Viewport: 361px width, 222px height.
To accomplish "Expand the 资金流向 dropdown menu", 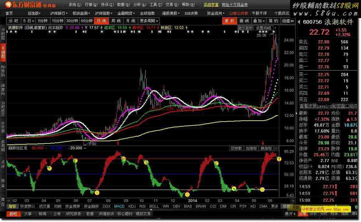I will [x=215, y=13].
